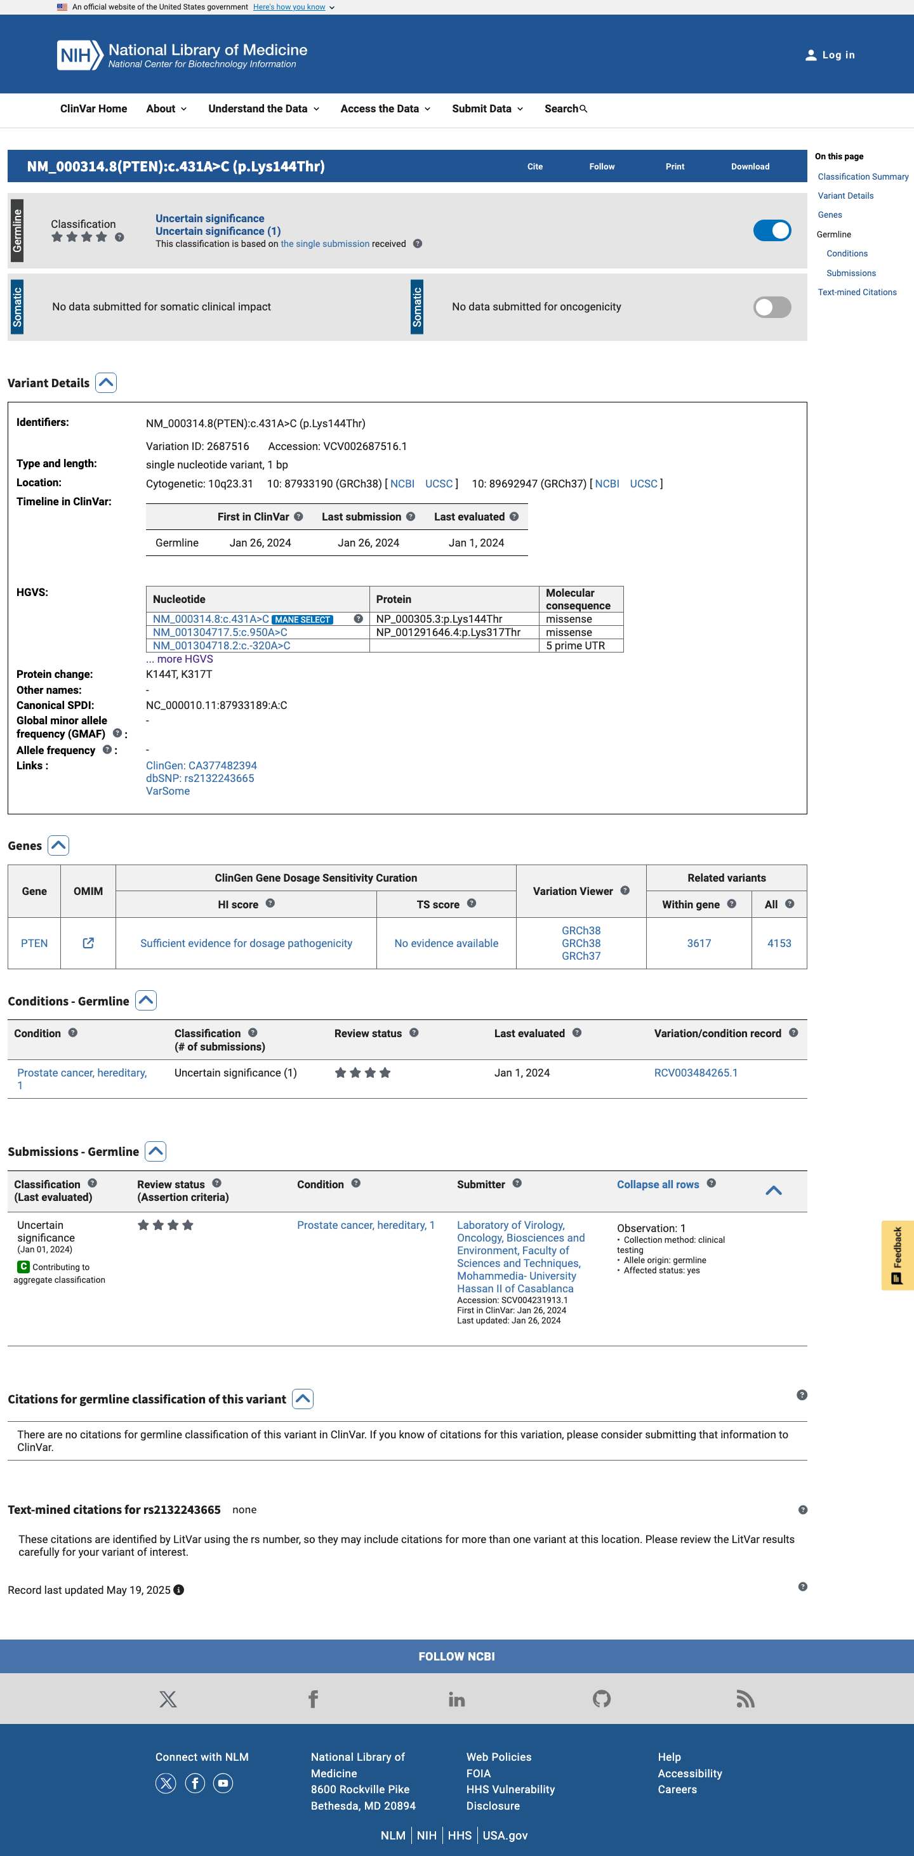Screen dimensions: 914x1856
Task: Collapse the Conditions - Germline section
Action: pyautogui.click(x=146, y=1001)
